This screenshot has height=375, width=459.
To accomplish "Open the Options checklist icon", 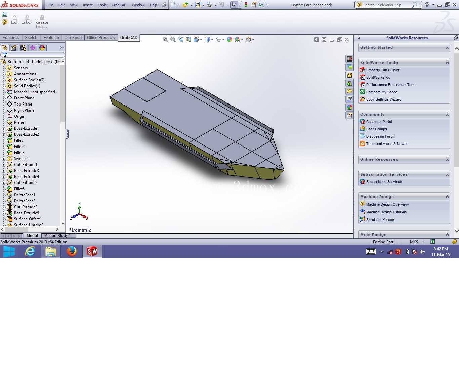I will [261, 5].
